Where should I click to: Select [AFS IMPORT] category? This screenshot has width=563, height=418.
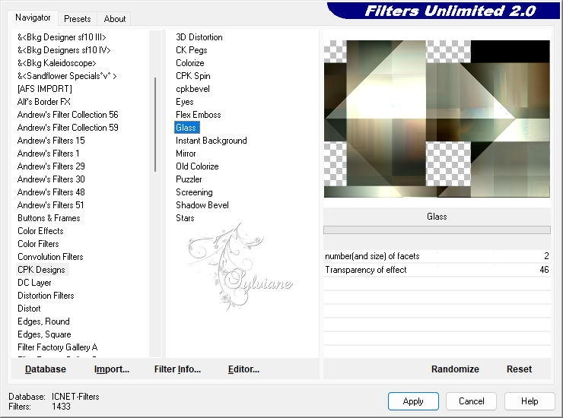pos(45,89)
